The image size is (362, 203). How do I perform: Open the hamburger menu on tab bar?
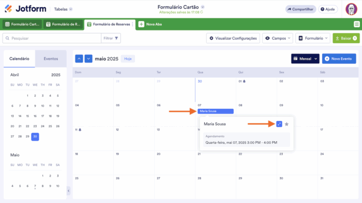(356, 24)
